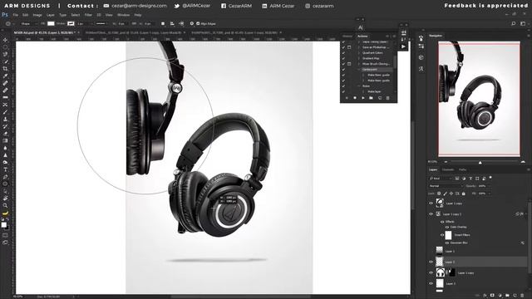Click the link width and height icon

pyautogui.click(x=134, y=24)
